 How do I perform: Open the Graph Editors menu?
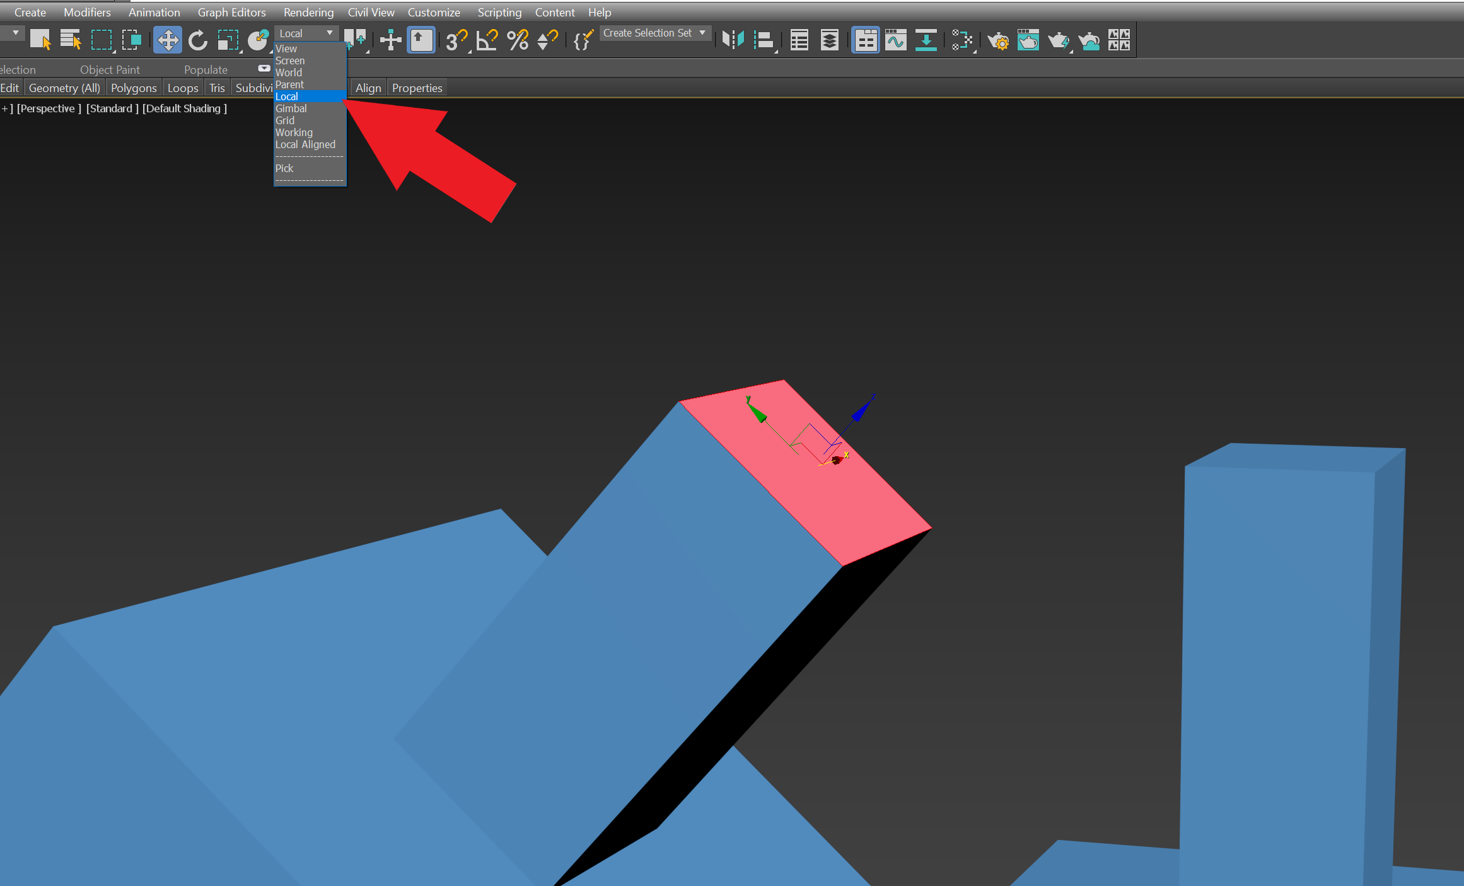(x=231, y=12)
